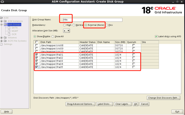The image size is (185, 115).
Task: Click the /dev/mapper/crs09 path text
Action: click(x=52, y=49)
